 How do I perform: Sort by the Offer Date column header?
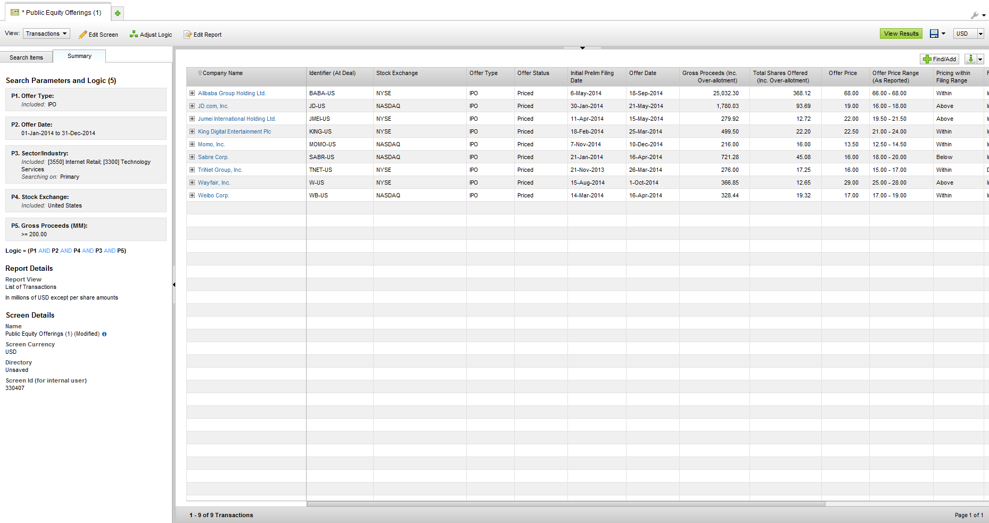653,77
